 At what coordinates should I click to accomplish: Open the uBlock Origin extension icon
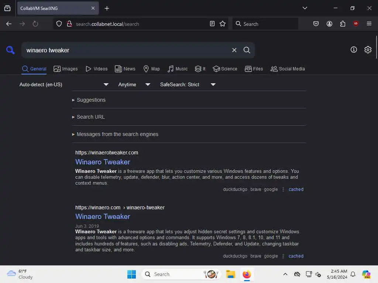[x=355, y=24]
